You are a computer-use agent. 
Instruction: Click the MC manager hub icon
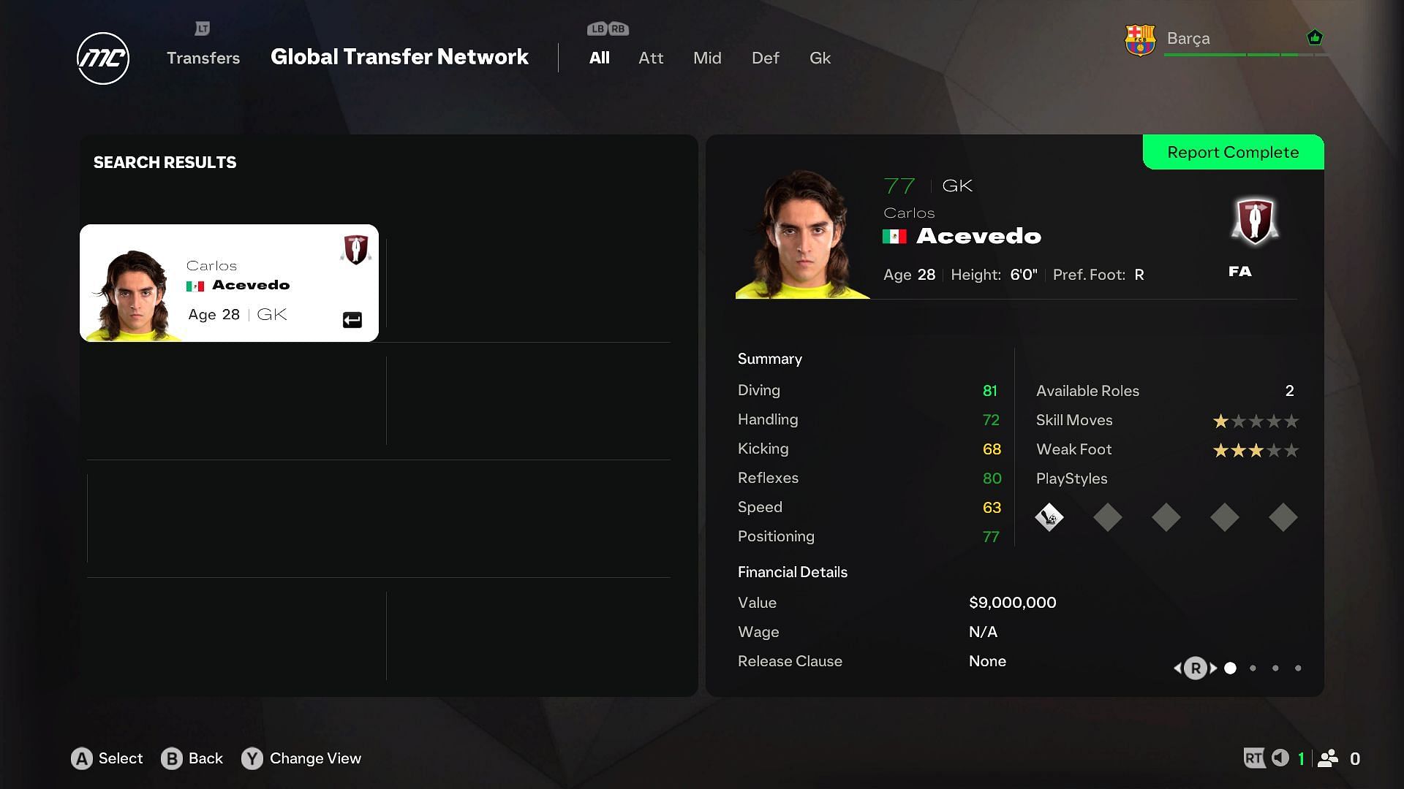pos(104,58)
